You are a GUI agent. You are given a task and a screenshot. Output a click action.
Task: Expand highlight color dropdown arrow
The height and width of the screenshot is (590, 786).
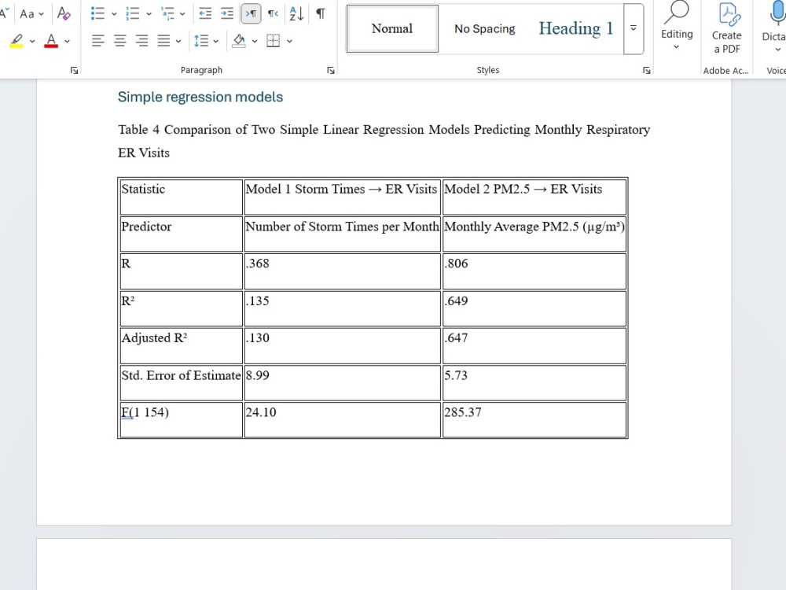point(32,41)
